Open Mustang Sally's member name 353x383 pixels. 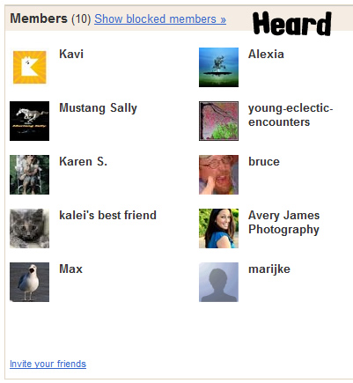coord(98,108)
